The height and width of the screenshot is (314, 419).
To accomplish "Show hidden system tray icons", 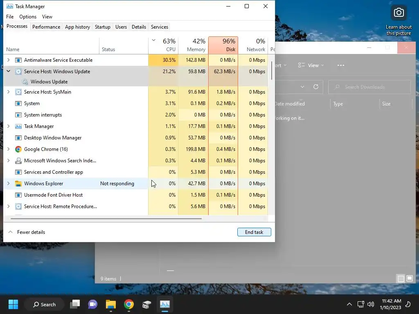I will (349, 304).
